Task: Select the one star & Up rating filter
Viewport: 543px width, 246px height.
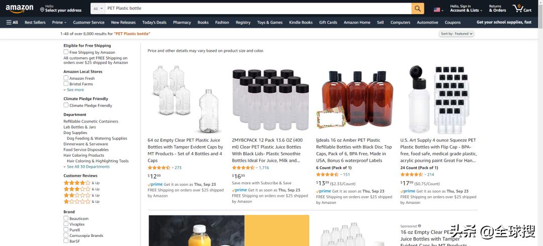Action: (x=81, y=201)
